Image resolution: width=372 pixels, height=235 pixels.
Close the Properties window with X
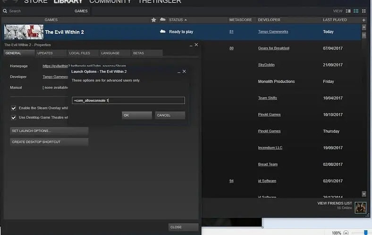[196, 44]
